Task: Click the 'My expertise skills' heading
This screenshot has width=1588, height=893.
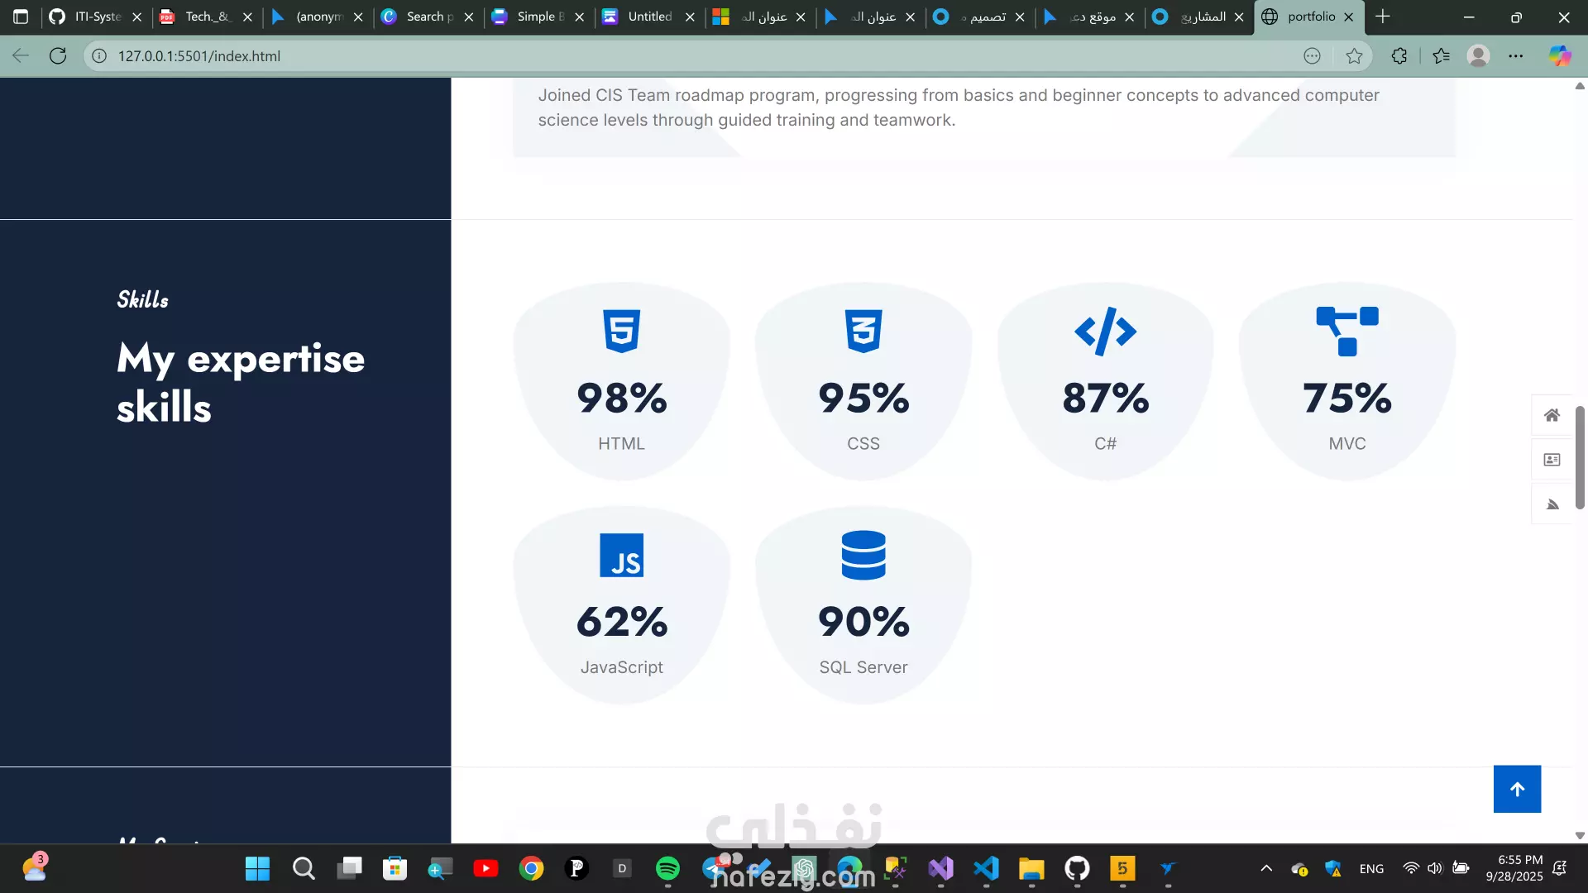Action: [241, 383]
